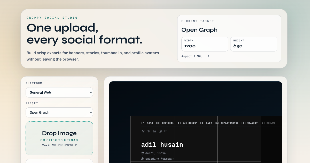Click the "Aspect 1.905 : 1" text
This screenshot has width=310, height=163.
[x=195, y=56]
